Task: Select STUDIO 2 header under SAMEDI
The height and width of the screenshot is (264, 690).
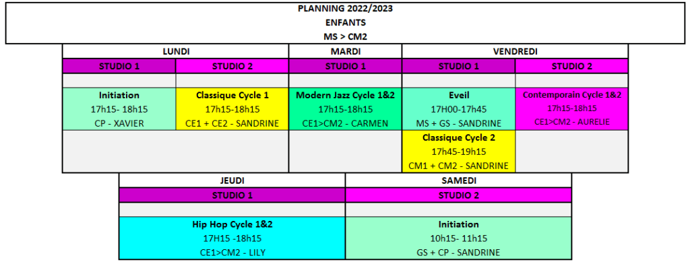Action: pos(458,195)
